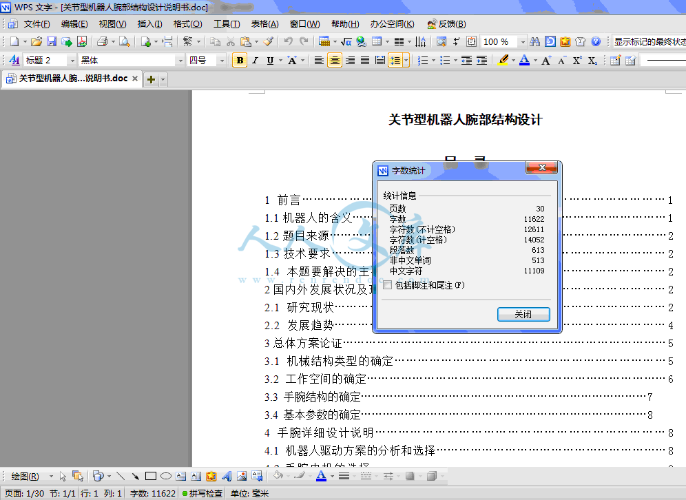686x500 pixels.
Task: Click 关闭 button in word count dialog
Action: pos(523,314)
